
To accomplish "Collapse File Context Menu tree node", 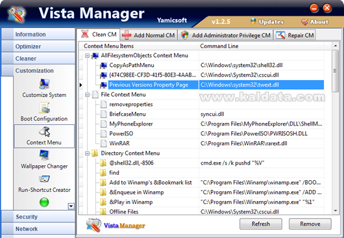I will [x=88, y=95].
